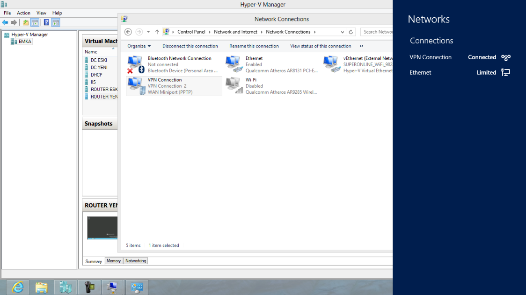Select the Ethernet adapter icon

point(234,64)
